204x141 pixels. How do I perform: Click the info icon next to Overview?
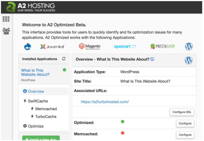(x=25, y=91)
